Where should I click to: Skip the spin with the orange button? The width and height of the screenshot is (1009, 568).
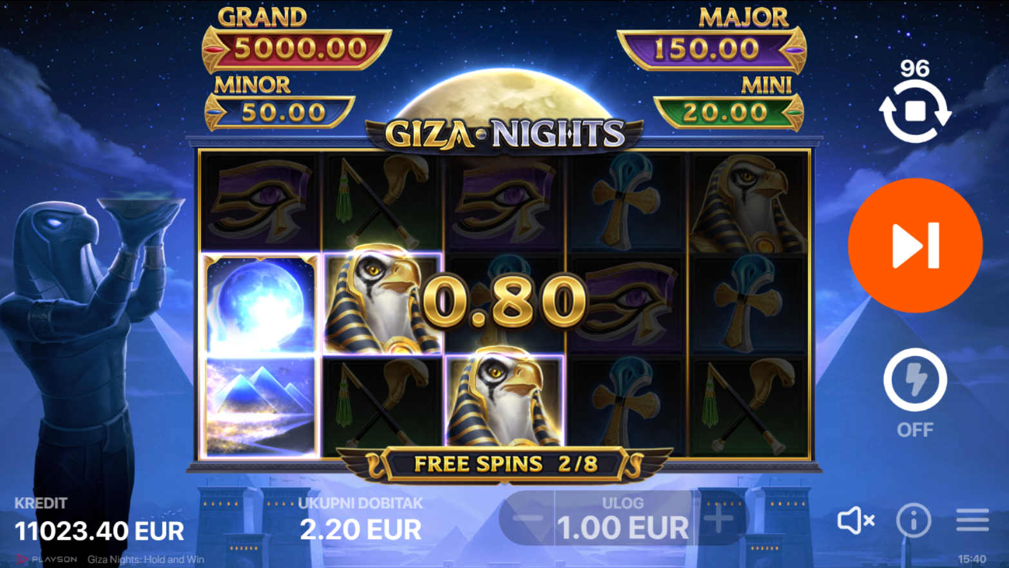(x=915, y=245)
